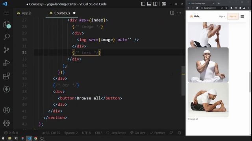This screenshot has height=141, width=252.
Task: Open the Windows Start menu
Action: 3,138
